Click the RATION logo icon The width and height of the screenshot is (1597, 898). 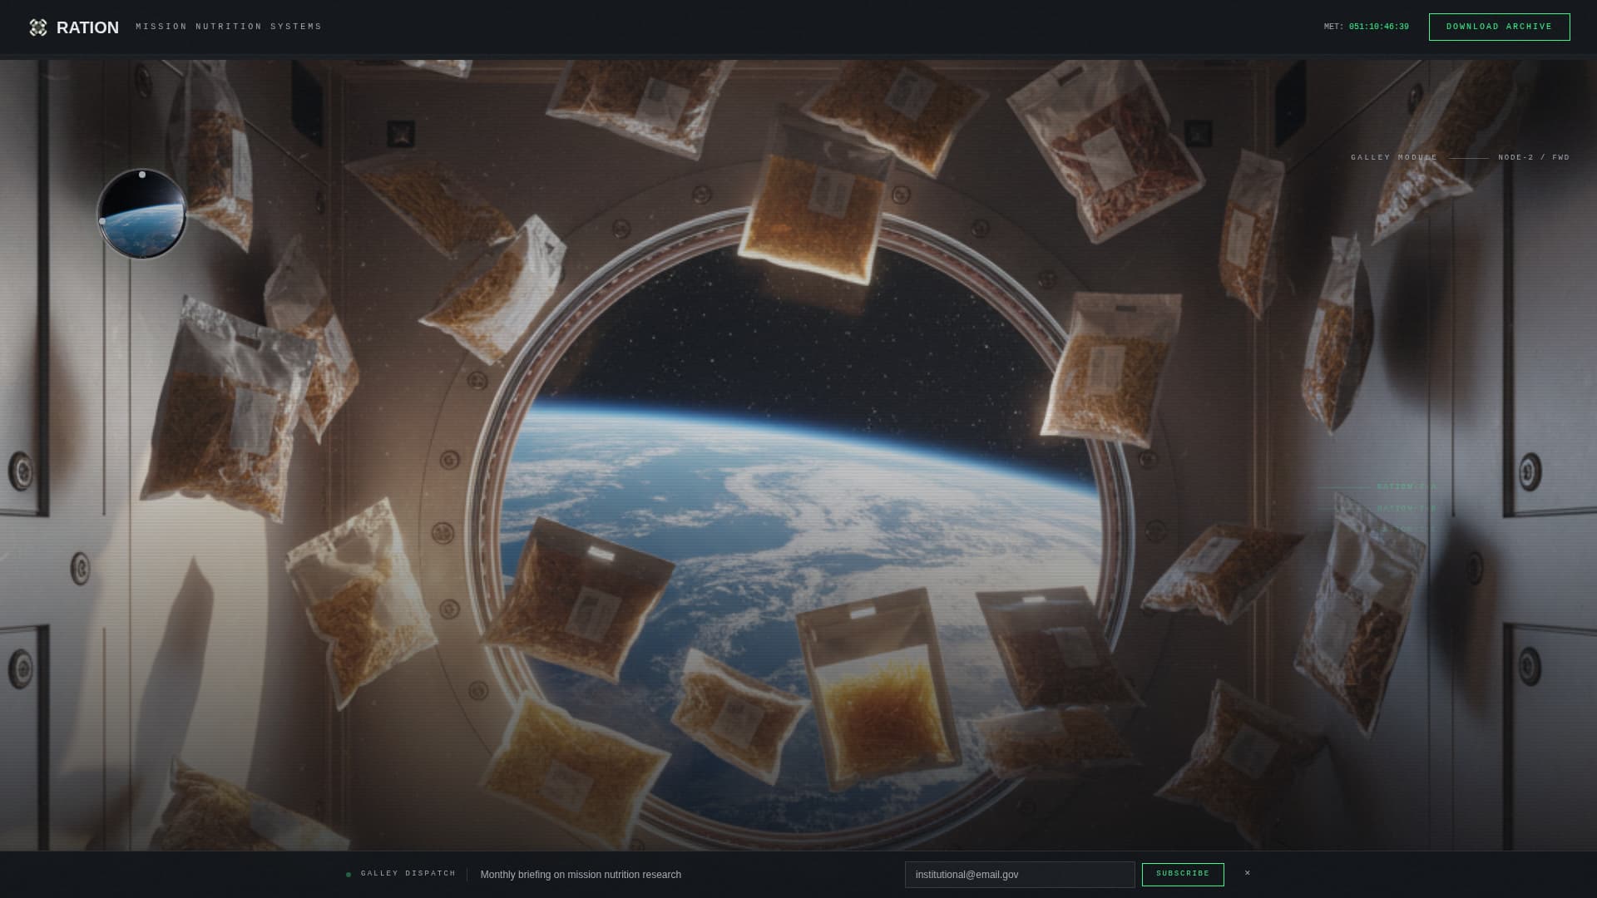click(x=38, y=27)
